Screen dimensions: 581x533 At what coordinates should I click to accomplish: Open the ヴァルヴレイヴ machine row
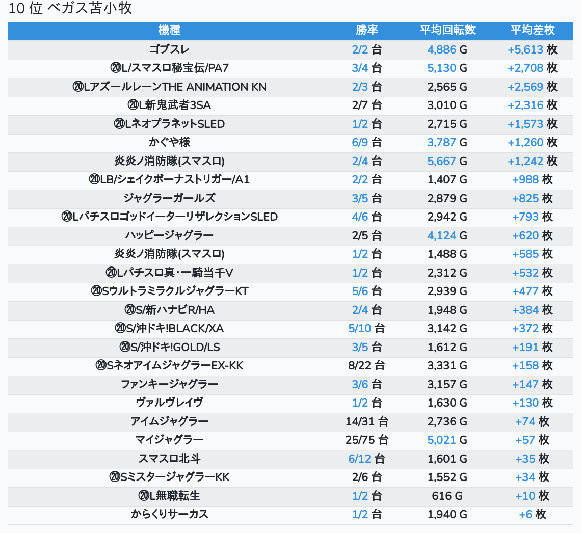169,403
